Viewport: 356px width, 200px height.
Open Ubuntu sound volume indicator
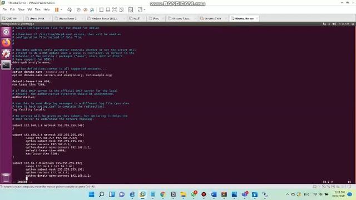click(x=334, y=24)
